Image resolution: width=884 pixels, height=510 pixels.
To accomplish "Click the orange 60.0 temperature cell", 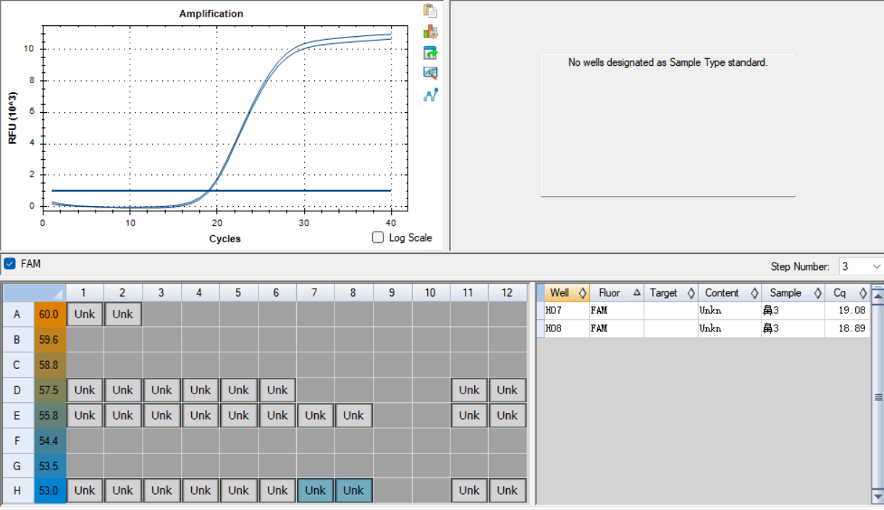I will point(49,315).
